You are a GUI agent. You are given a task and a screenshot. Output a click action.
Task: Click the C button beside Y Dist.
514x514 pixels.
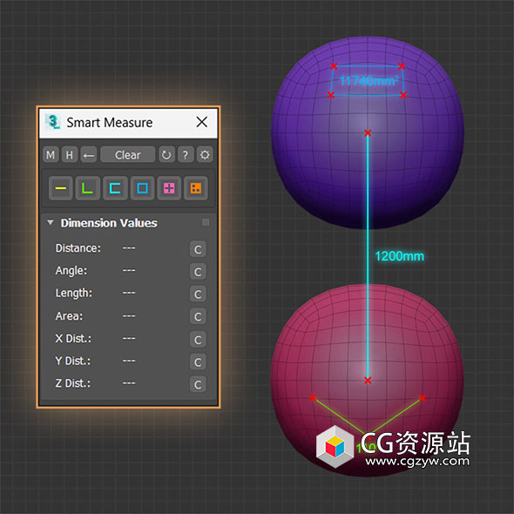[198, 362]
